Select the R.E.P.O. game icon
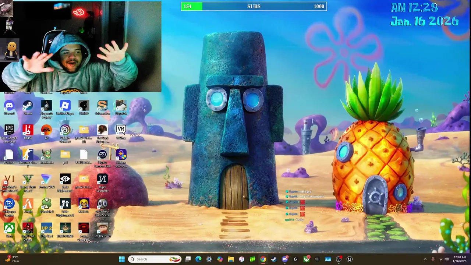The height and width of the screenshot is (265, 471). [x=84, y=205]
